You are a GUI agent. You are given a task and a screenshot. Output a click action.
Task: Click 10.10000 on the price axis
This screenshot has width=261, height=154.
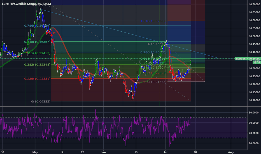(x=254, y=101)
